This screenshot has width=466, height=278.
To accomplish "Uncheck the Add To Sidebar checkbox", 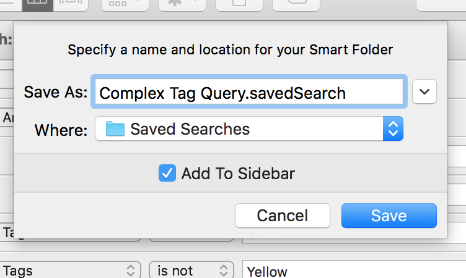I will tap(167, 173).
